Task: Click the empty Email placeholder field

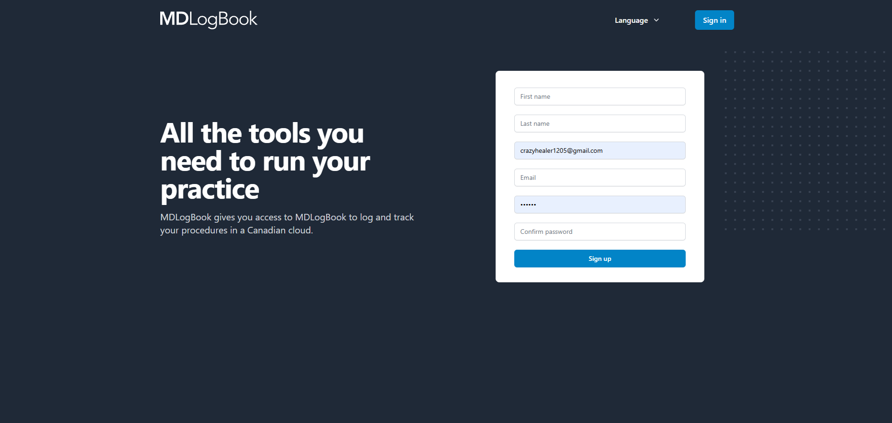Action: [599, 177]
